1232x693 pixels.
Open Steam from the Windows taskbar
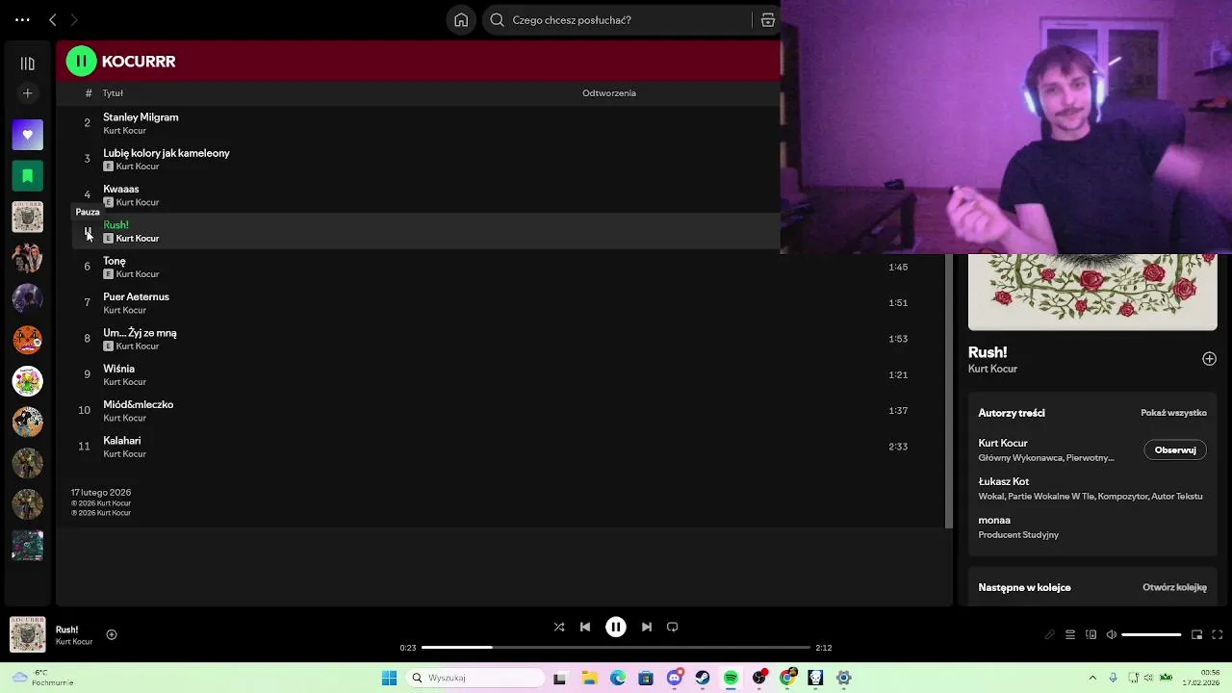pos(703,678)
